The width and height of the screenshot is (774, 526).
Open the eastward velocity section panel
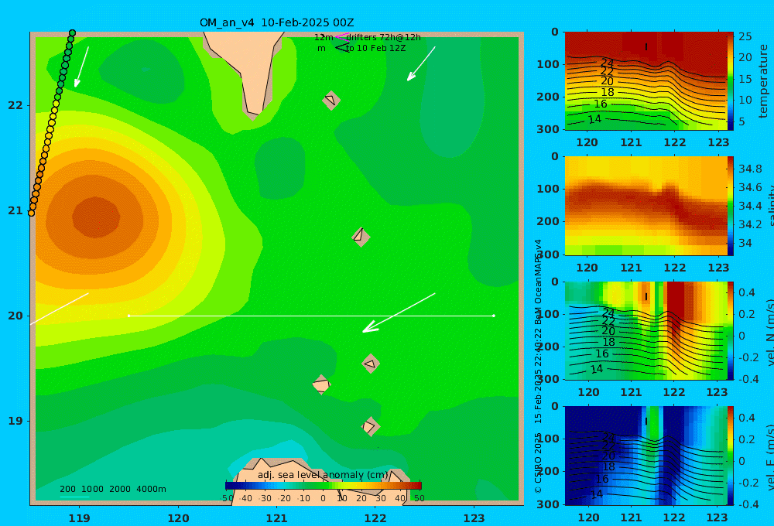646,456
